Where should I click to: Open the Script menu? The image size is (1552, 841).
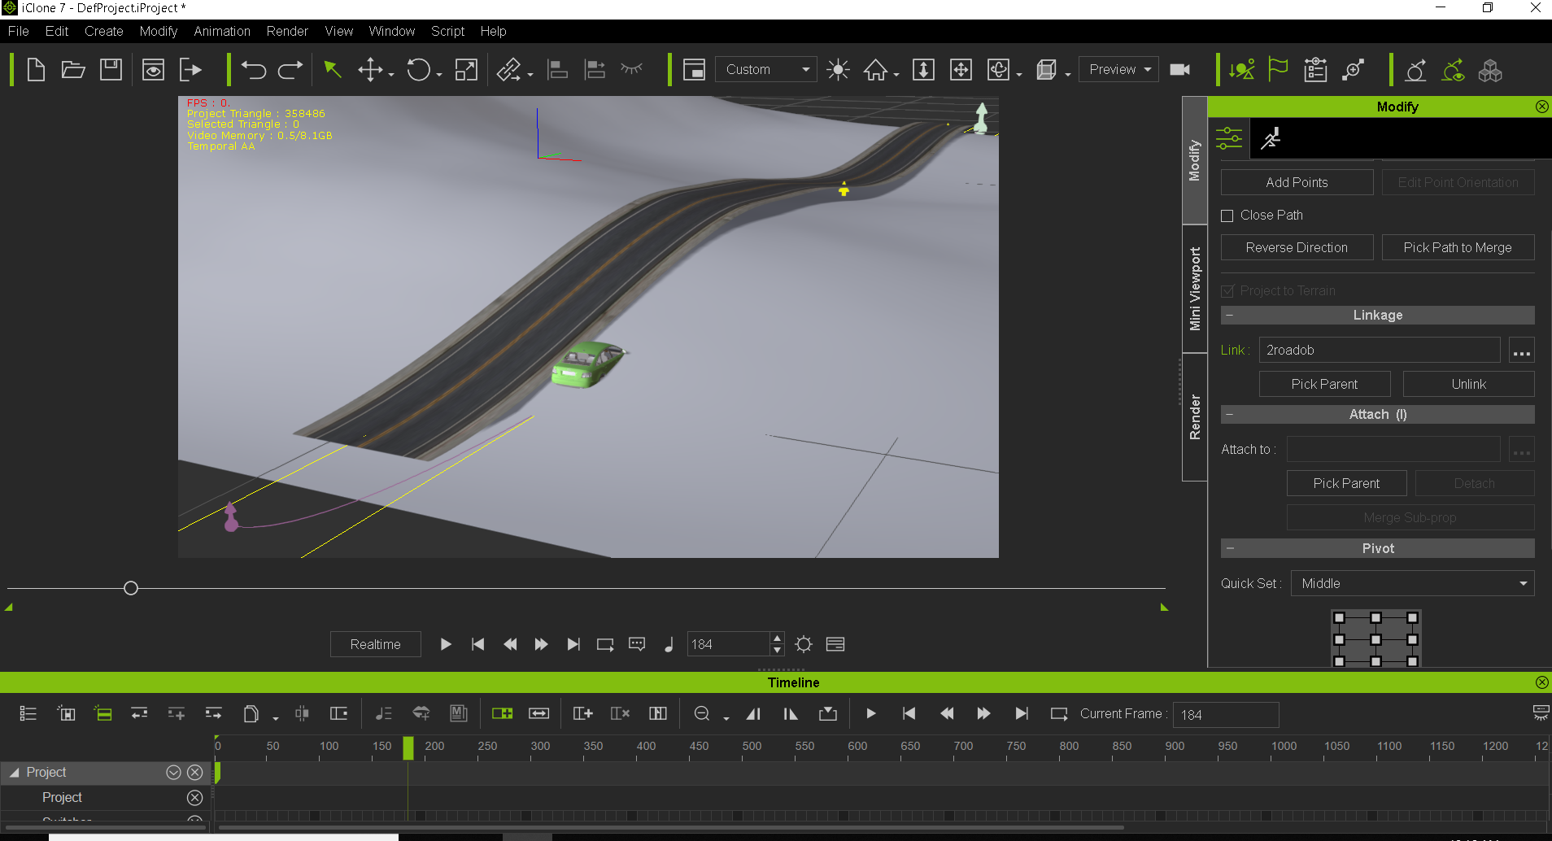tap(448, 31)
